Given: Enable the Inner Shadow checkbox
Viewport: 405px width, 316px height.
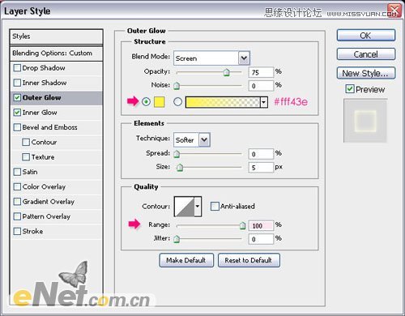Looking at the screenshot, I should [17, 83].
